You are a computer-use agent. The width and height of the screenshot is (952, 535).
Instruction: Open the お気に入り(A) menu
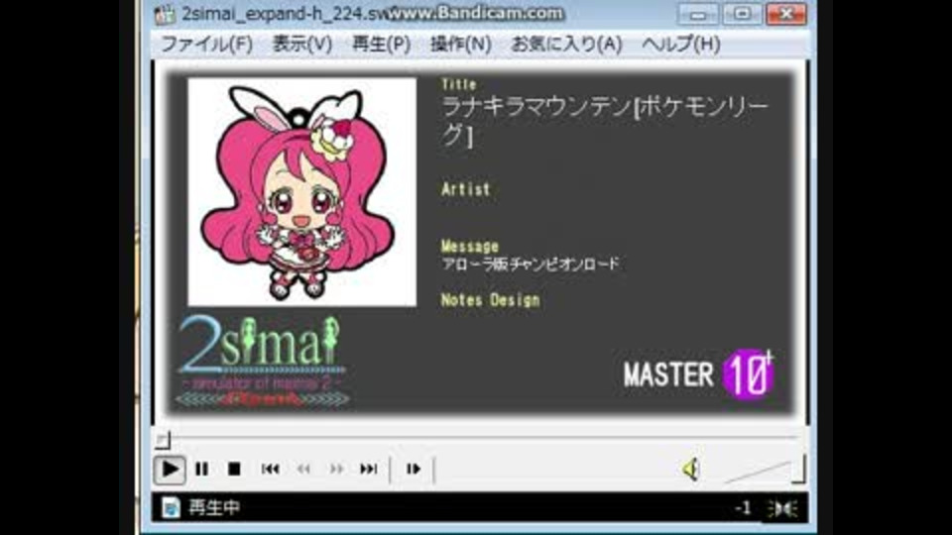click(x=566, y=44)
